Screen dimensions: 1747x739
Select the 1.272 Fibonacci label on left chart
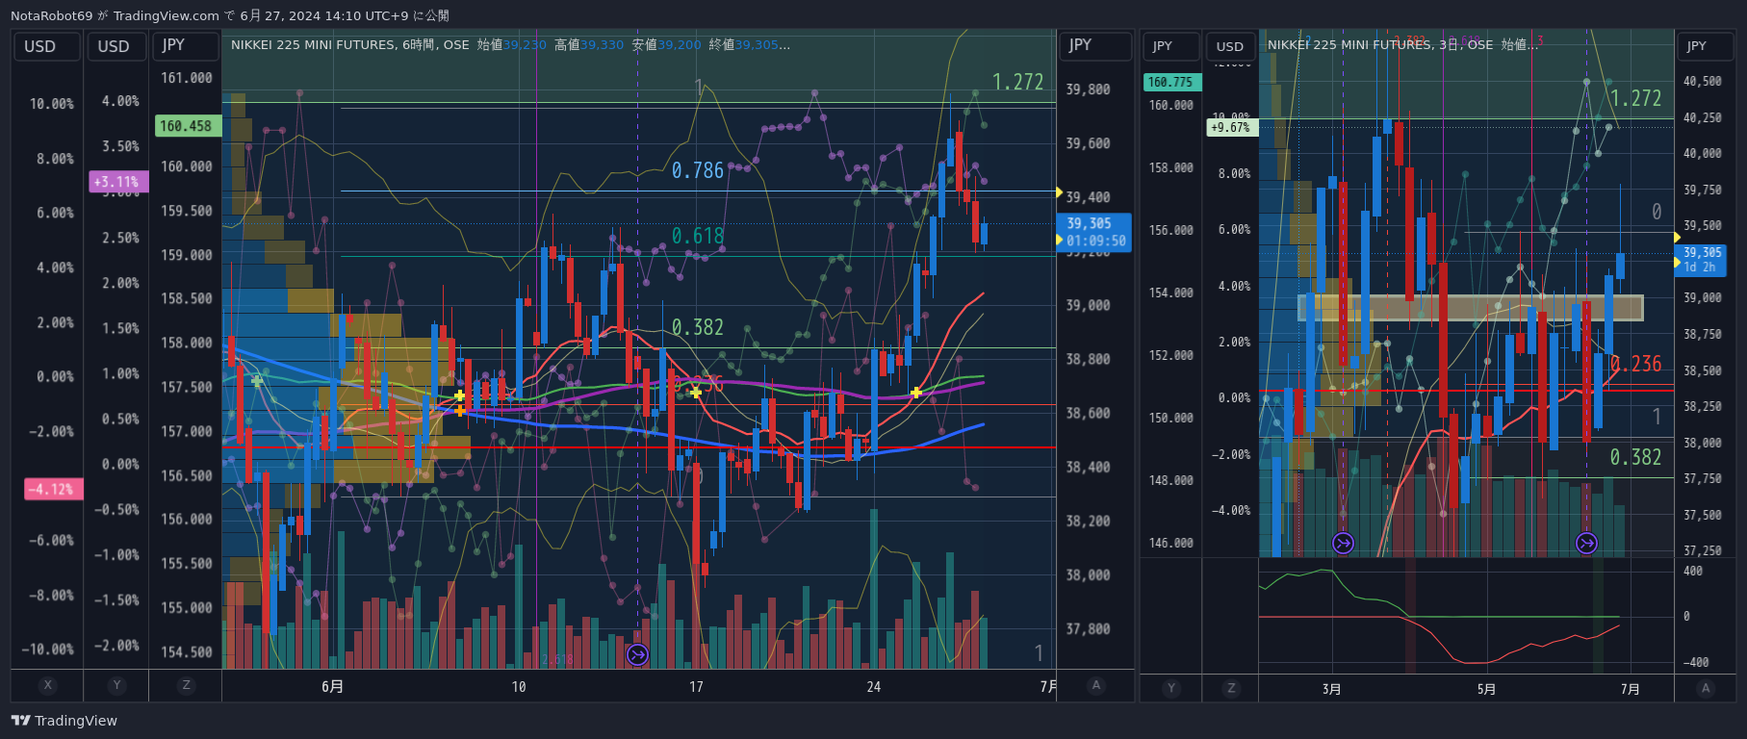pyautogui.click(x=1017, y=83)
